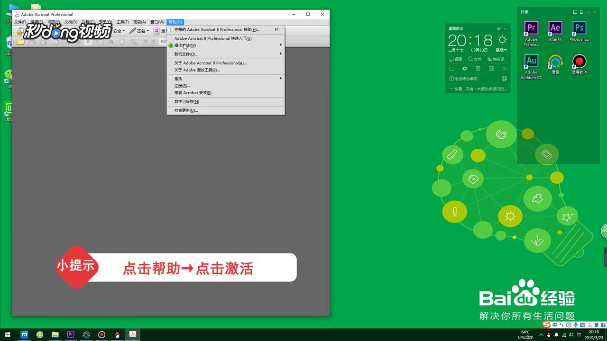607x341 pixels.
Task: Open the 窗口(W) menu
Action: [157, 22]
